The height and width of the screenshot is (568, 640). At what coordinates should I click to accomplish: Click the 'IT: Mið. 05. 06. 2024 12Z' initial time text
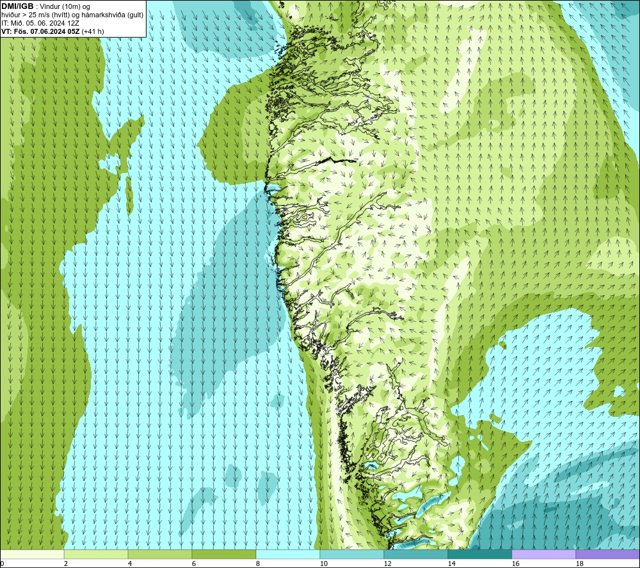coord(40,23)
